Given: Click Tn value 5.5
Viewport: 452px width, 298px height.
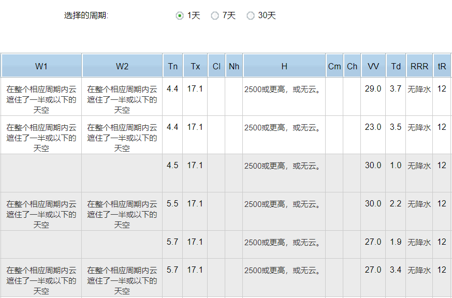Looking at the screenshot, I should (172, 203).
